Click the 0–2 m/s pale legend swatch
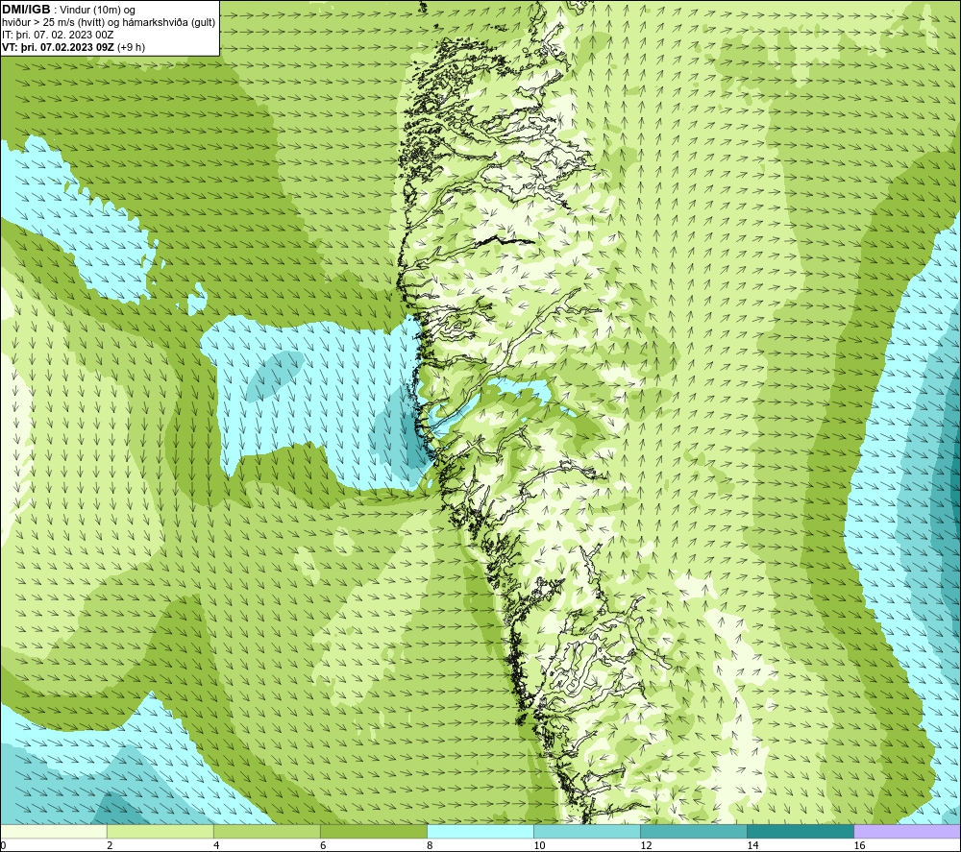Screen dimensions: 961x852 click(x=53, y=831)
